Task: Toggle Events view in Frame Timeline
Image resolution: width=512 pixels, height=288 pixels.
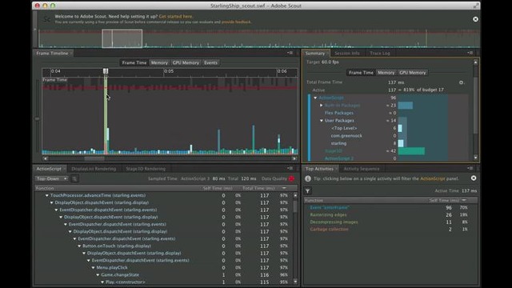Action: [x=210, y=62]
